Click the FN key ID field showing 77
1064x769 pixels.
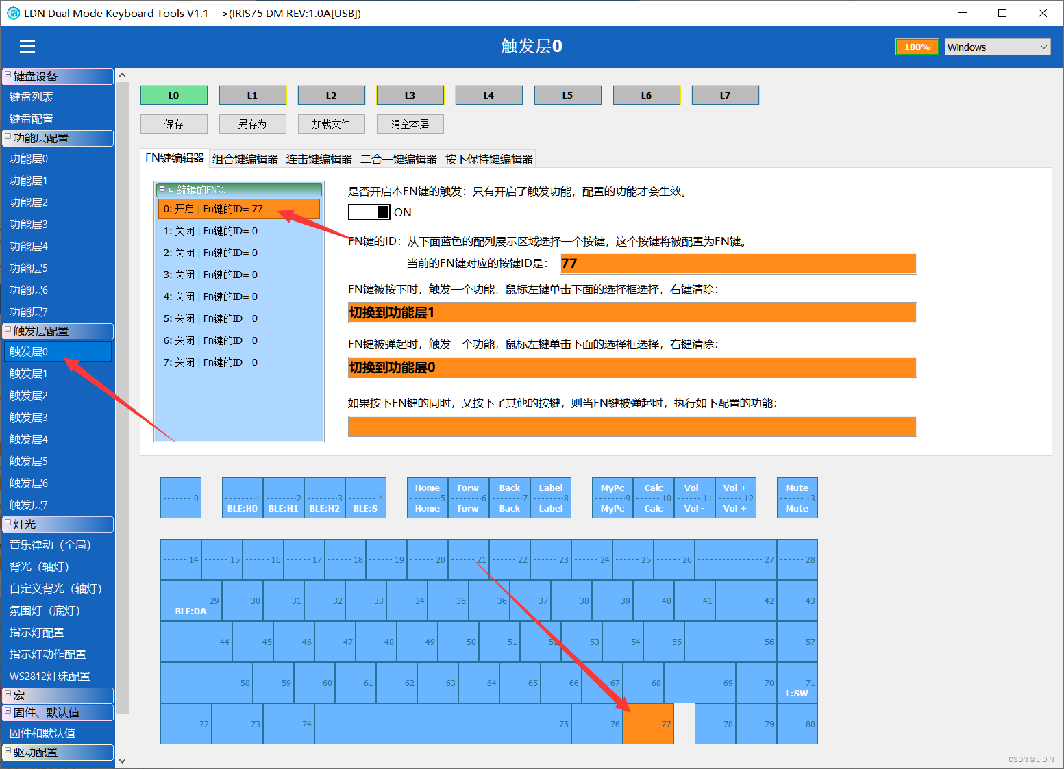click(x=739, y=264)
